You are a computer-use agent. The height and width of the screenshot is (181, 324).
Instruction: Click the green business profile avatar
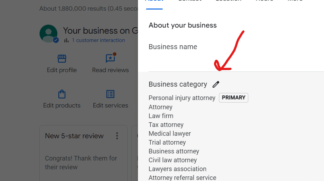point(48,34)
